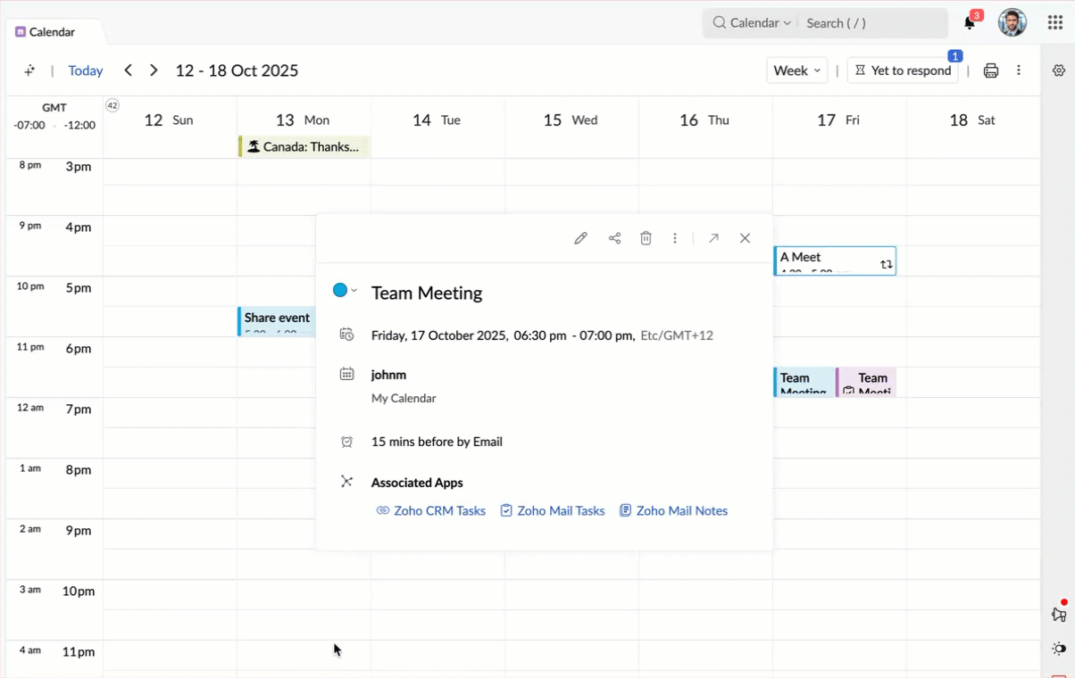The height and width of the screenshot is (678, 1075).
Task: Switch dark mode using the moon icon
Action: tap(1059, 649)
